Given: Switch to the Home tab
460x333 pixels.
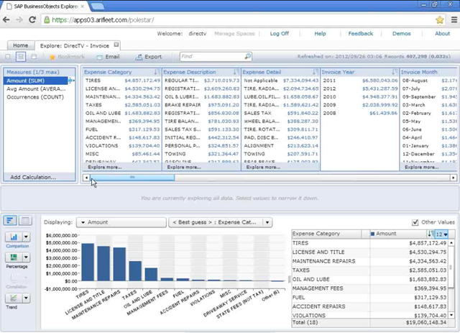Looking at the screenshot, I should [x=21, y=45].
